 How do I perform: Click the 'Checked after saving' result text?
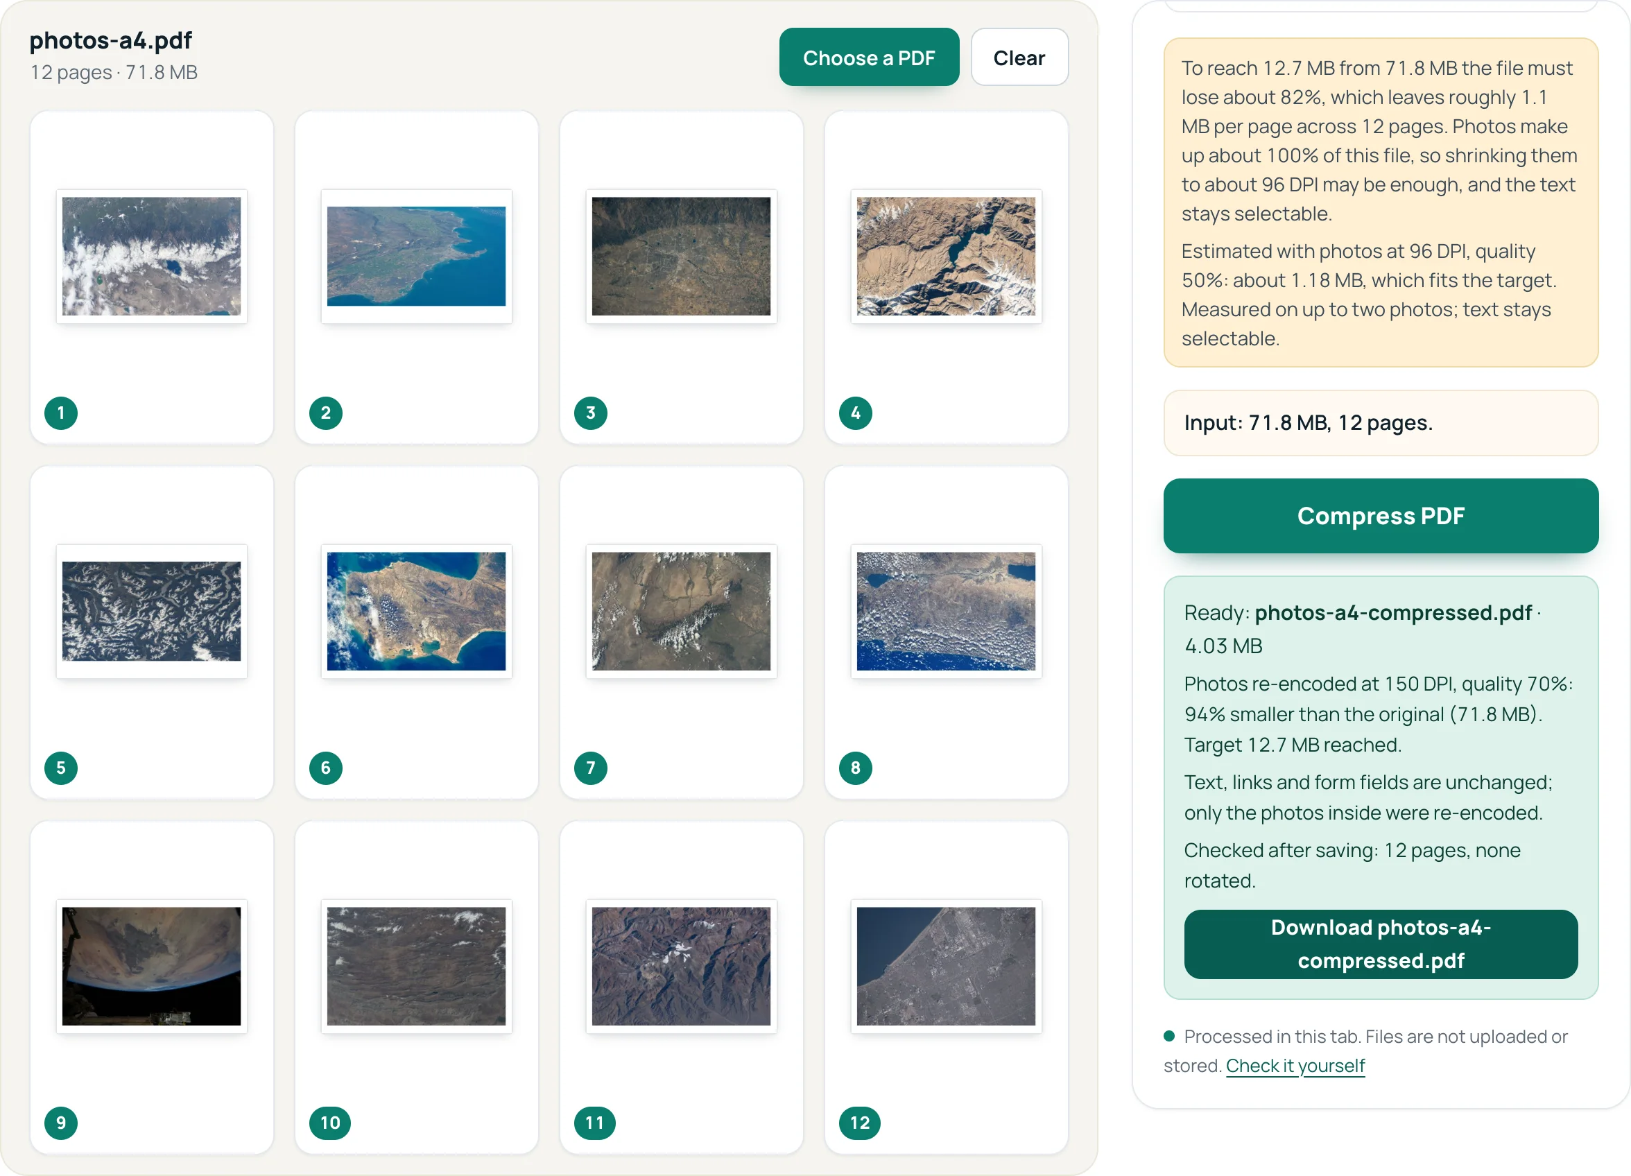[x=1352, y=865]
